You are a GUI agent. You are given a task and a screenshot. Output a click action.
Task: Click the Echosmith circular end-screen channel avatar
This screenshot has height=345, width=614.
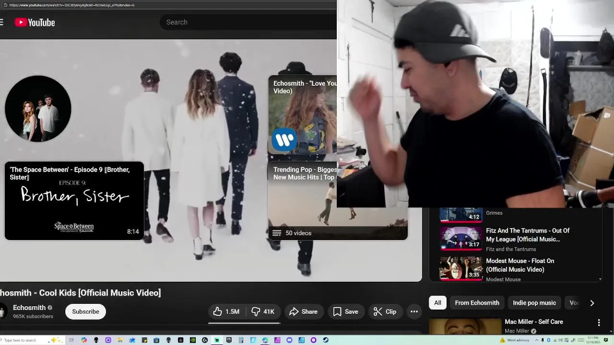pyautogui.click(x=38, y=109)
